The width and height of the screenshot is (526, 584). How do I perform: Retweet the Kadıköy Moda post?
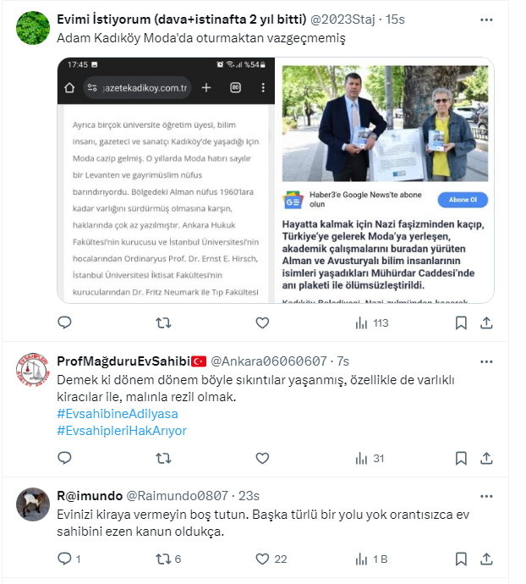(163, 322)
